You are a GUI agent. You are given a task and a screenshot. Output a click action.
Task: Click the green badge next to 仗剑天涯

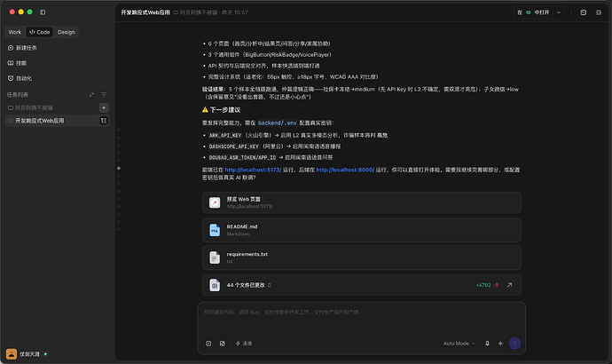pyautogui.click(x=45, y=354)
